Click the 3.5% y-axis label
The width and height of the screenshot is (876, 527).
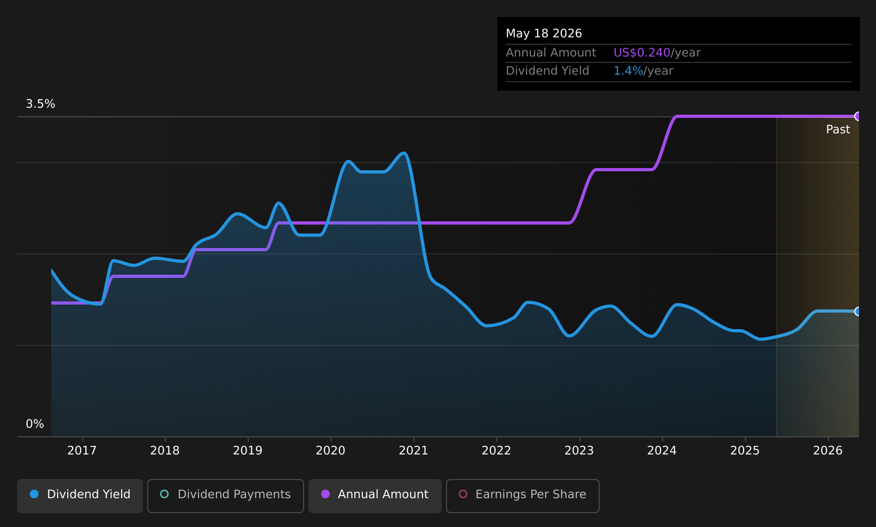41,104
